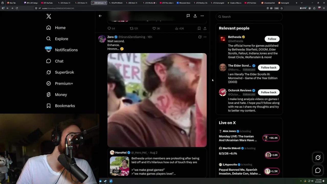
Task: Switch to the Wisconsin Gove browser tab
Action: click(x=184, y=3)
